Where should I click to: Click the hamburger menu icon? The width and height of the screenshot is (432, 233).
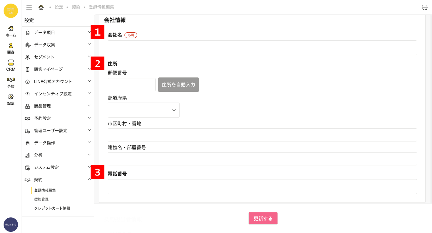point(29,7)
